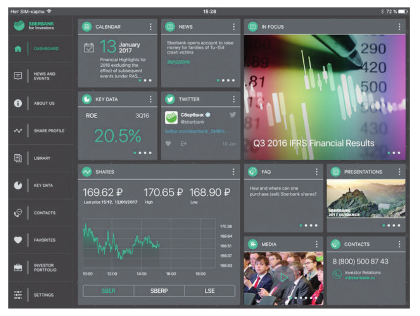
Task: Call 8 (800) 500 87 43
Action: coord(360,262)
